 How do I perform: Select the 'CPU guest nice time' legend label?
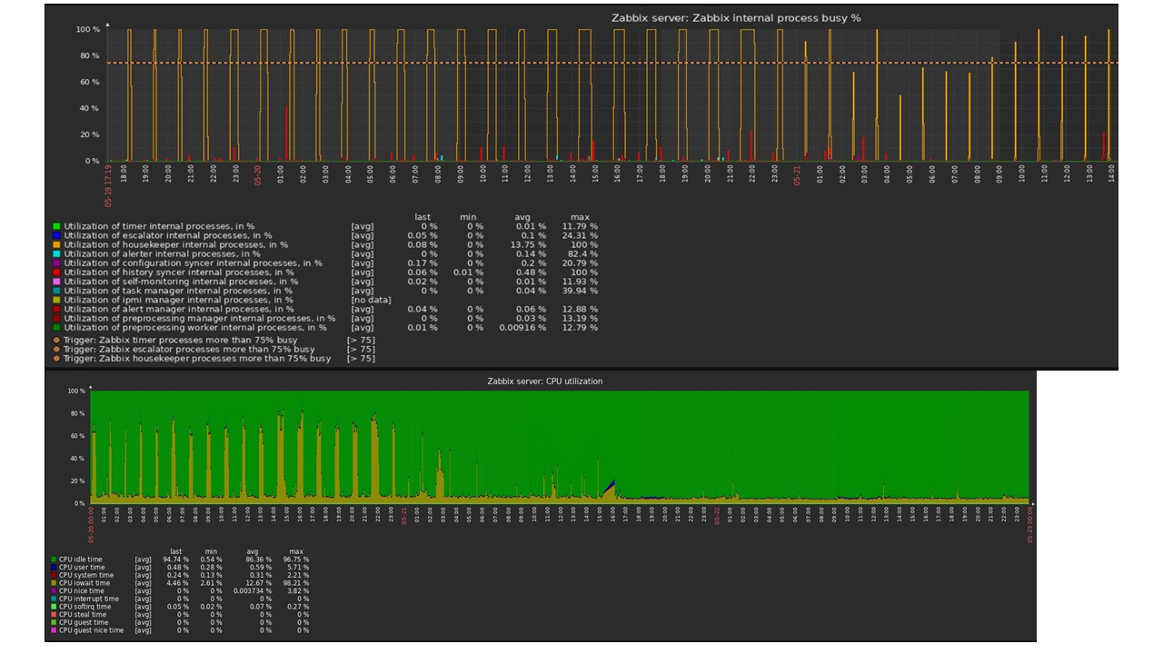click(x=92, y=629)
